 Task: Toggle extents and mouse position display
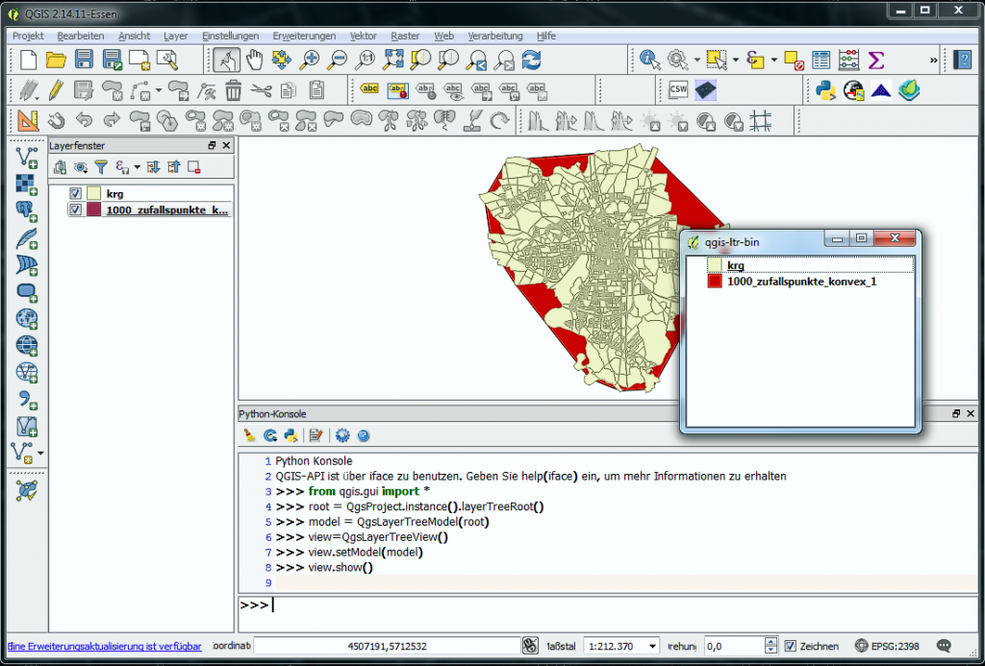(x=531, y=646)
